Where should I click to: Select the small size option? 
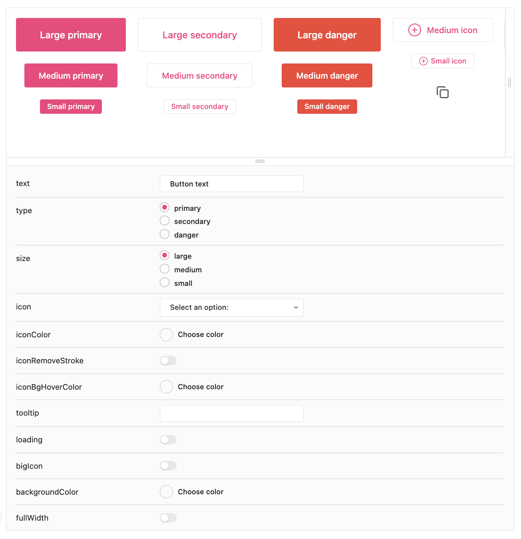click(165, 282)
